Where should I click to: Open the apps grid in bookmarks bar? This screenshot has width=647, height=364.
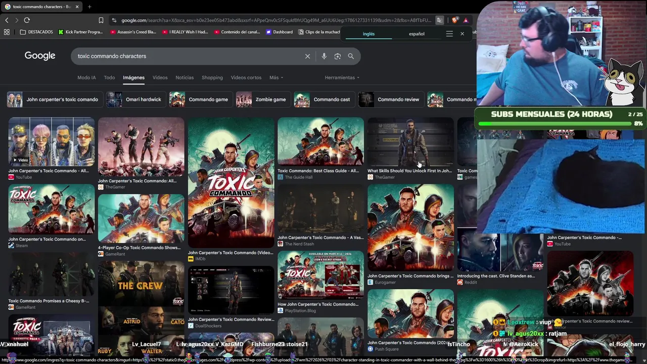7,32
